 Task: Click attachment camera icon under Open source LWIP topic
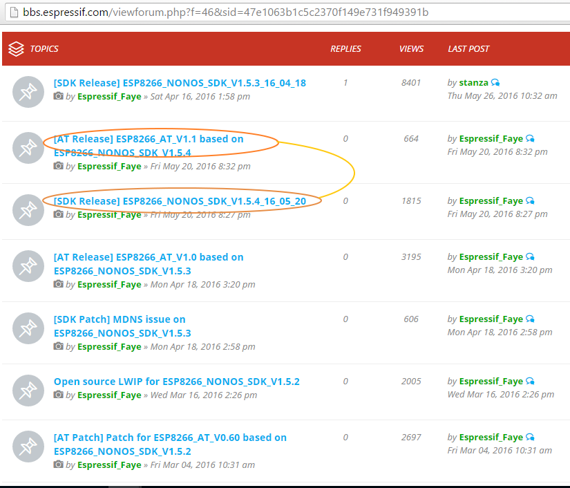click(58, 395)
